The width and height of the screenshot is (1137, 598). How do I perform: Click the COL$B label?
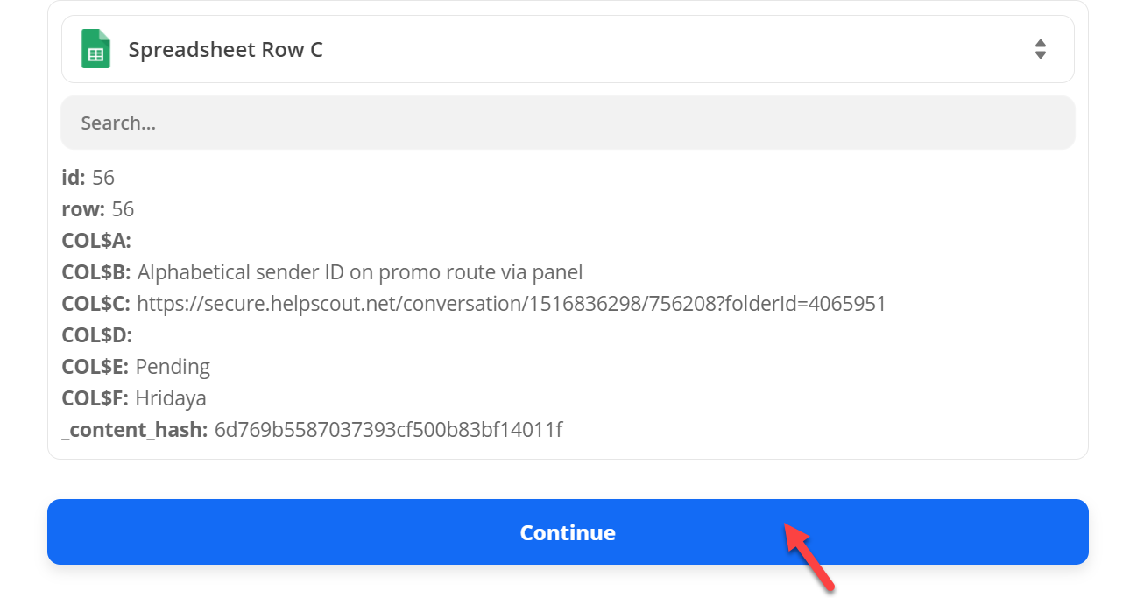coord(96,272)
